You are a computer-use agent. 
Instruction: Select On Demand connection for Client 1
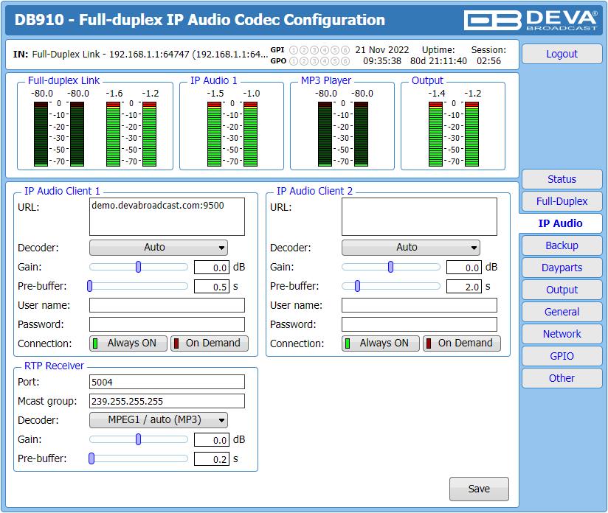pos(210,343)
